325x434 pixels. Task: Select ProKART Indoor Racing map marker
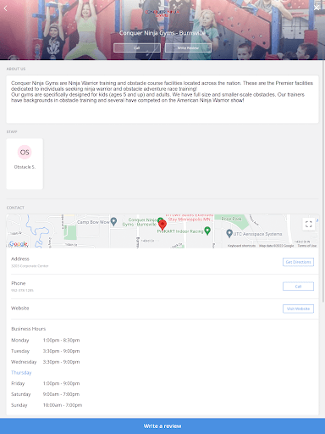click(x=207, y=231)
